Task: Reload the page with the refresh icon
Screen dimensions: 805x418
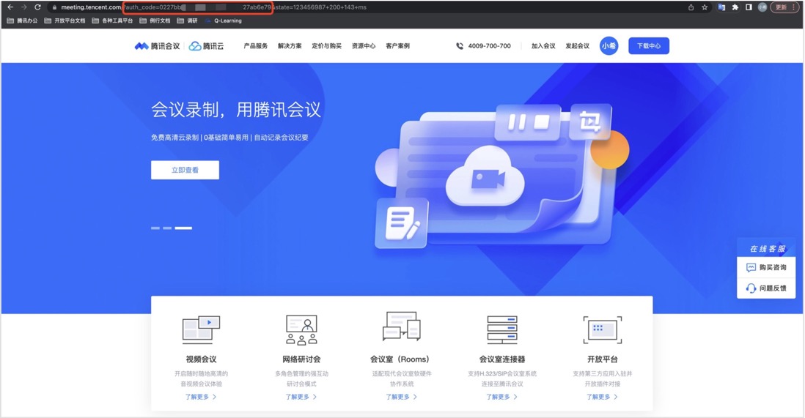Action: point(37,7)
